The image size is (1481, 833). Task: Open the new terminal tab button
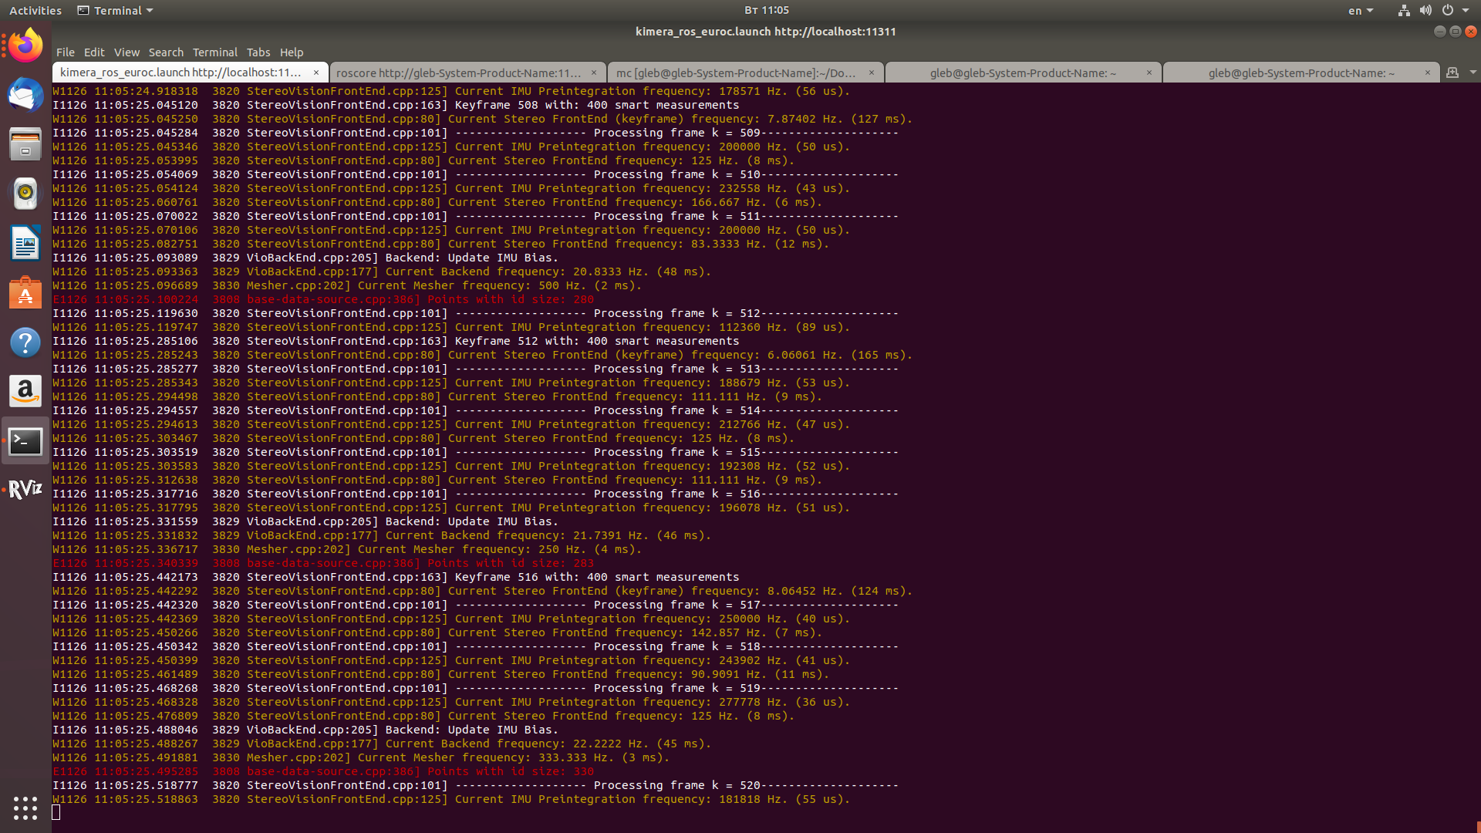[x=1452, y=73]
